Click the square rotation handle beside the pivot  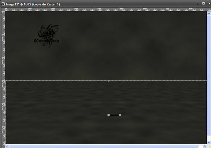click(120, 115)
